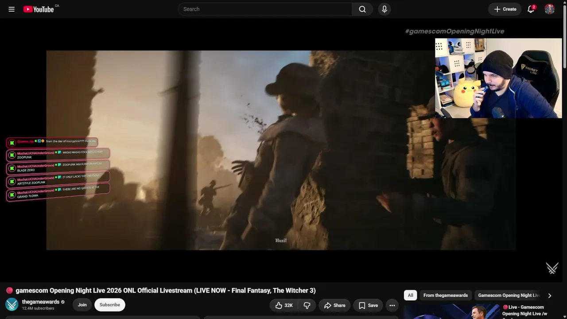Join thegameawards channel membership
Viewport: 567px width, 319px height.
[82, 305]
